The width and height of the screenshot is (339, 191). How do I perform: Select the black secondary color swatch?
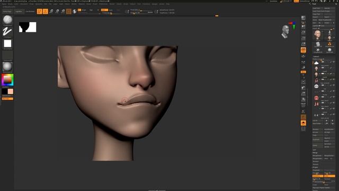5,91
